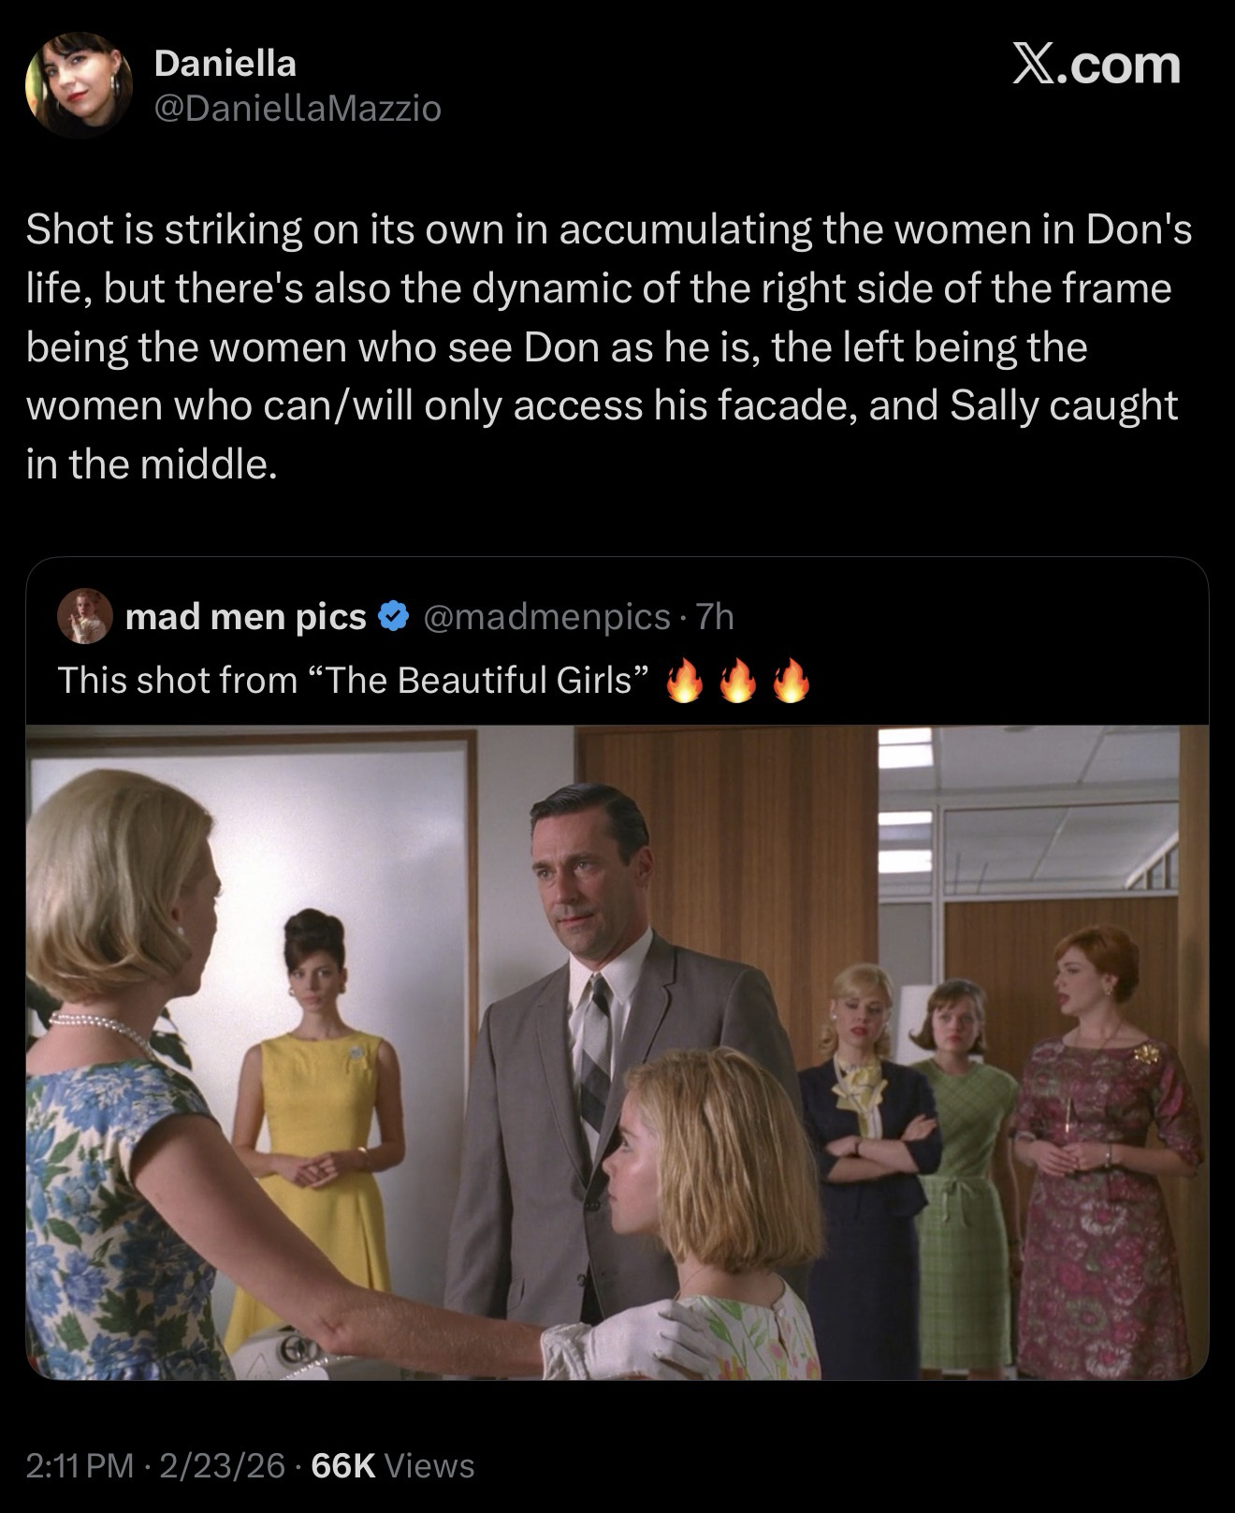The image size is (1235, 1513).
Task: Click the last fire emoji
Action: [x=790, y=682]
